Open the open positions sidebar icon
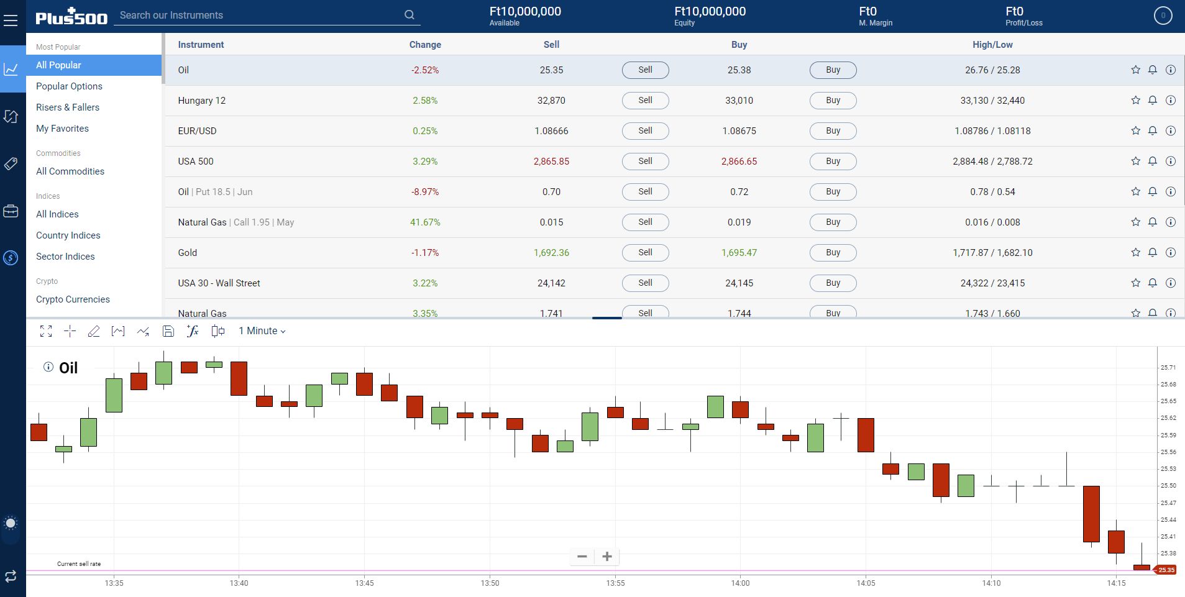The image size is (1185, 597). (11, 116)
